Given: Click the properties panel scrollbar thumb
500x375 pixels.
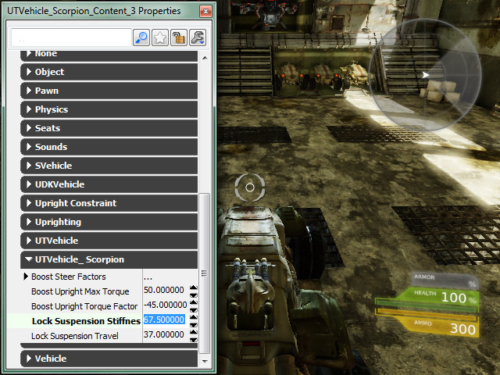Looking at the screenshot, I should (205, 273).
